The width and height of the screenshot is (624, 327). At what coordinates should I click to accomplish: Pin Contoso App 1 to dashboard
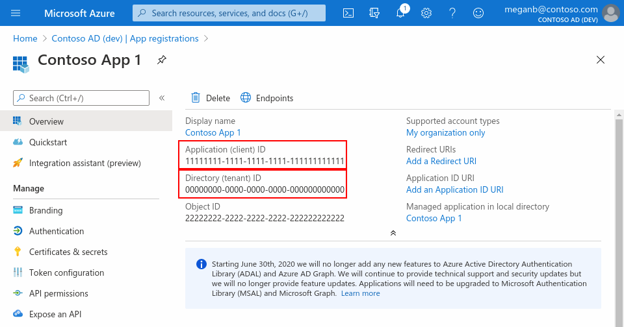[x=162, y=60]
